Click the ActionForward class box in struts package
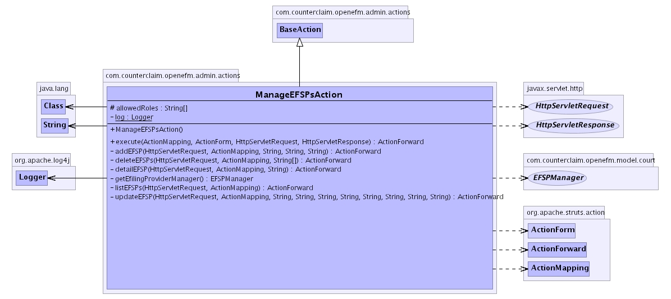Viewport: 671px width, 299px height. [558, 249]
